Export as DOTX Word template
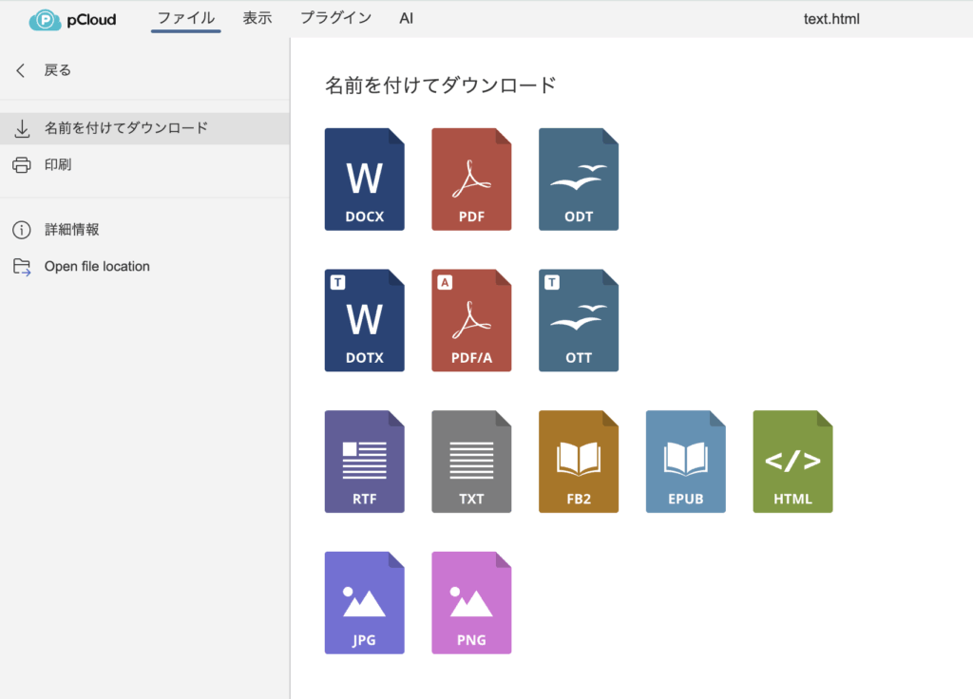Viewport: 973px width, 699px height. (364, 320)
